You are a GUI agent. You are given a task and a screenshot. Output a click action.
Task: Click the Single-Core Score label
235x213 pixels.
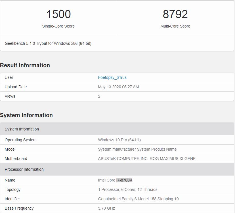click(x=58, y=26)
